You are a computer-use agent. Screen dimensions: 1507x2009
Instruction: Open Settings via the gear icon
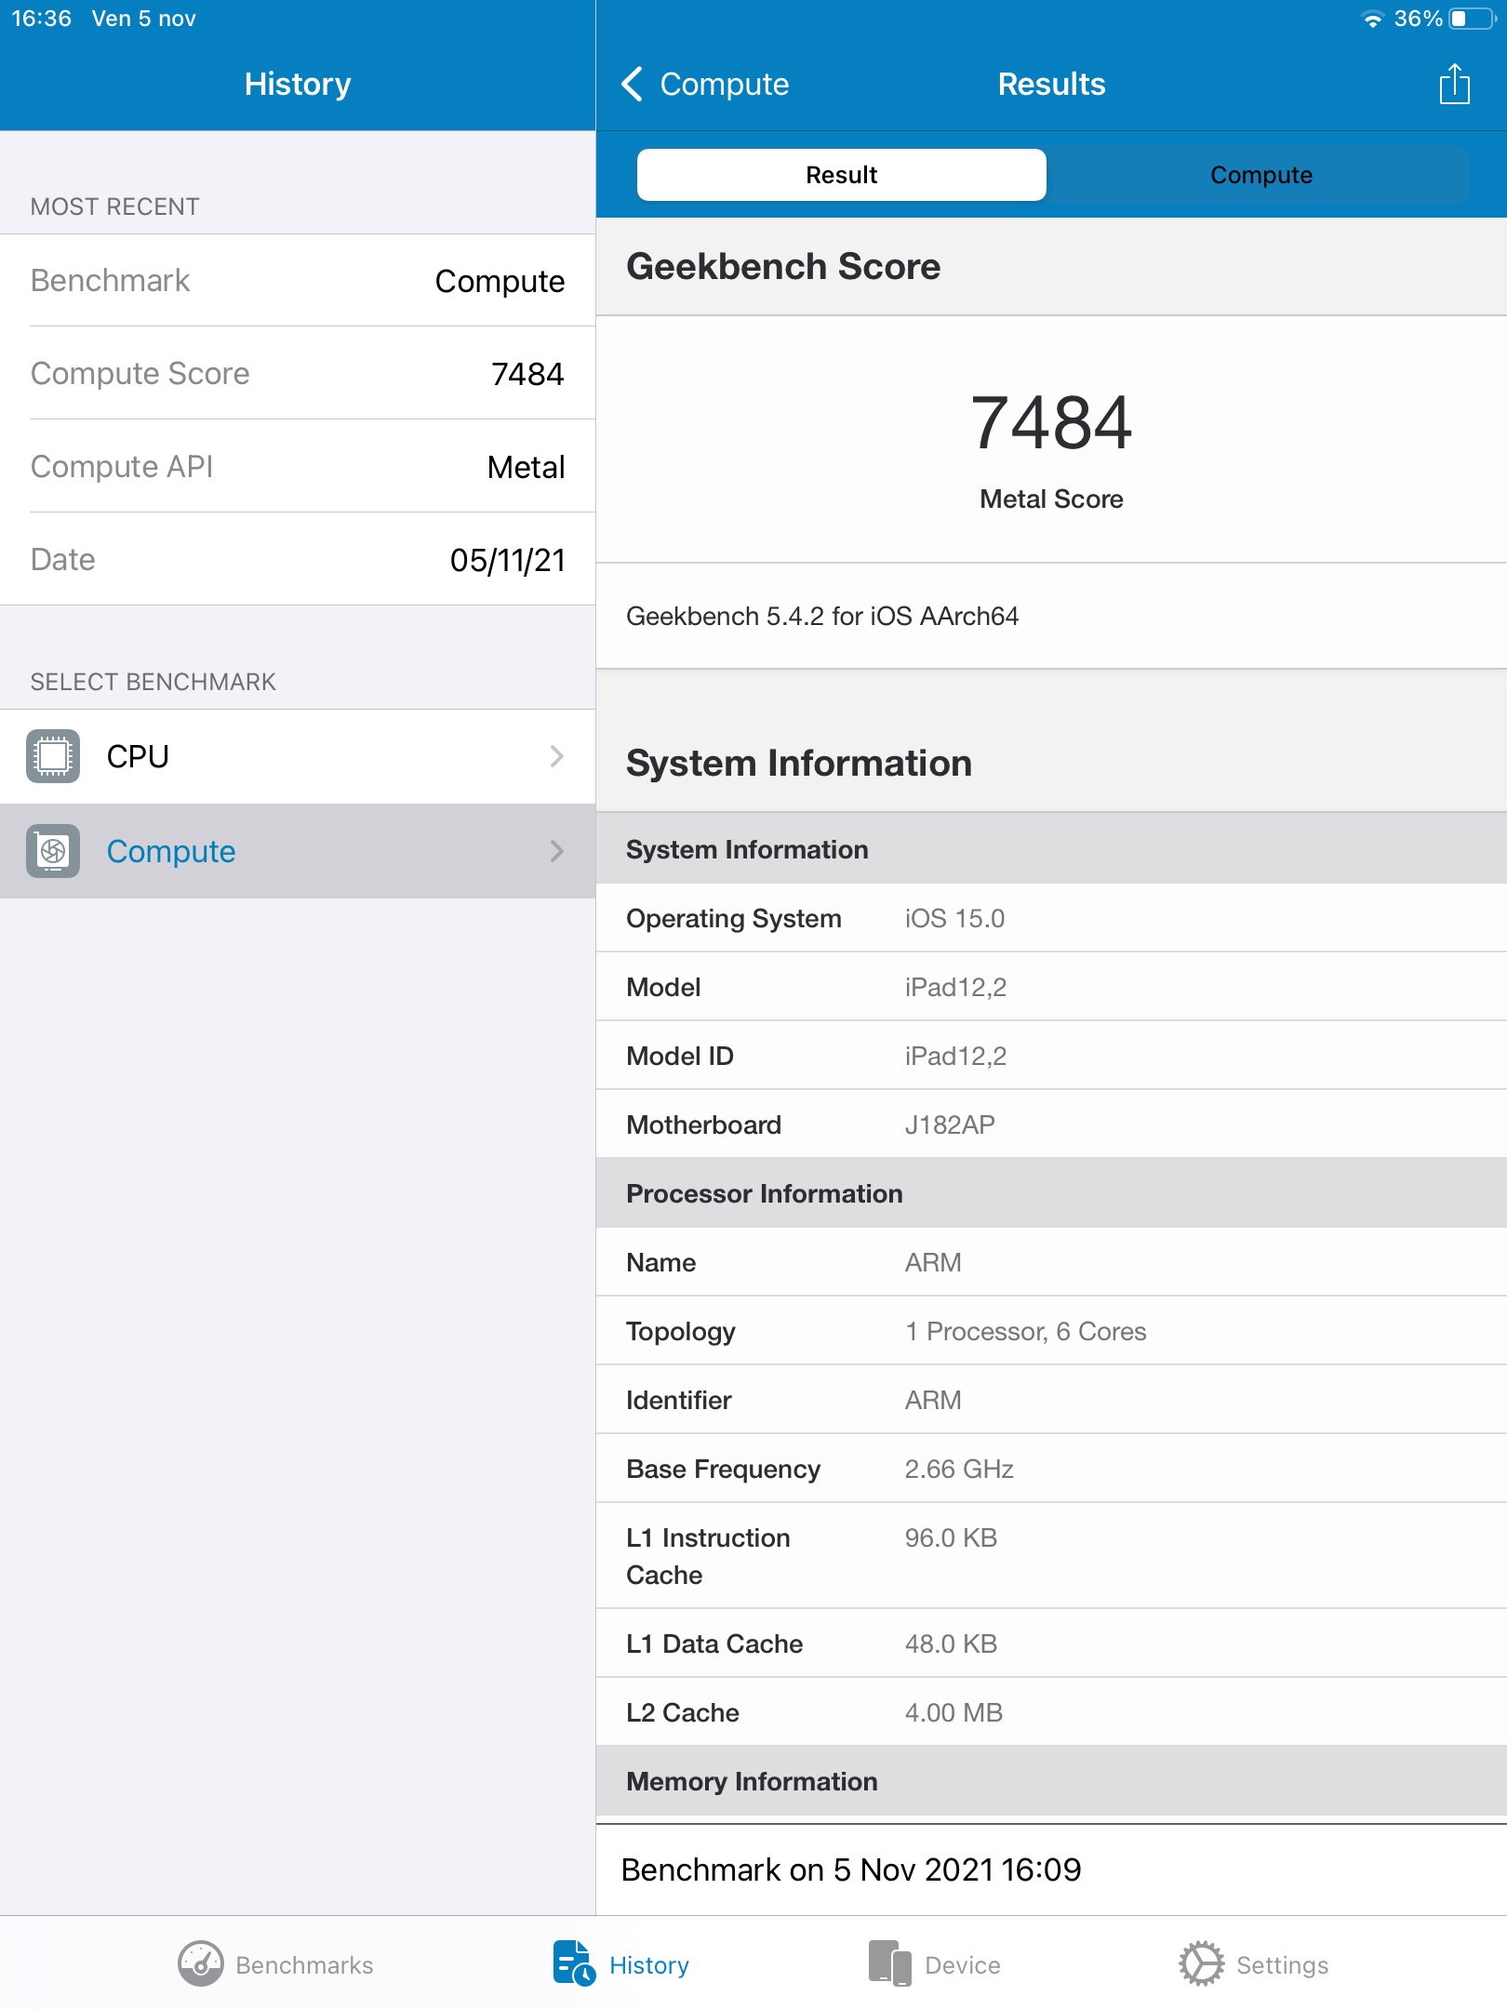pos(1201,1963)
